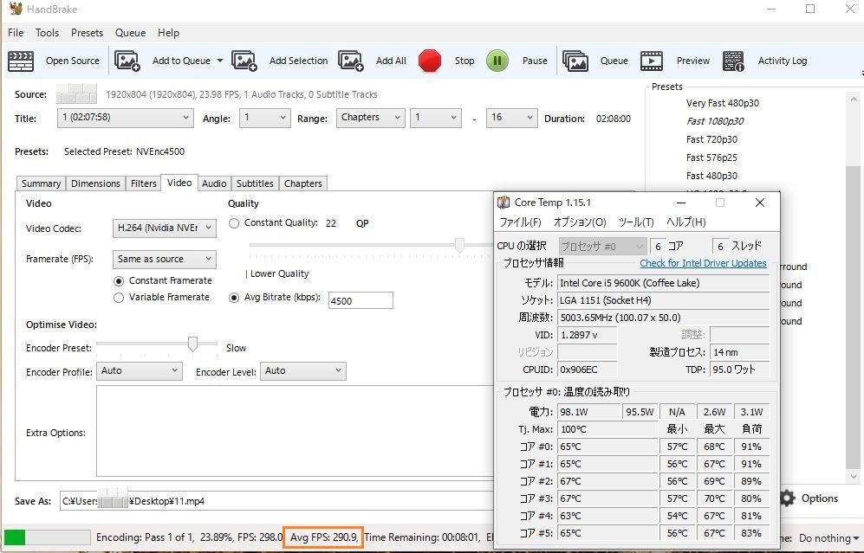Click the Save As path field
Image resolution: width=864 pixels, height=553 pixels.
[x=276, y=501]
